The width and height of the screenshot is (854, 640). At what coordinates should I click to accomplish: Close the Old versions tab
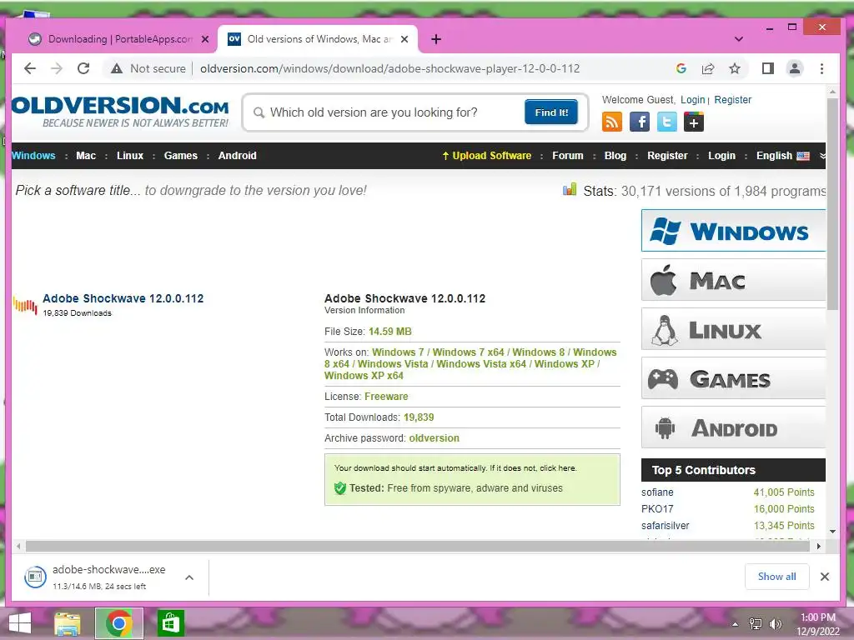(404, 39)
